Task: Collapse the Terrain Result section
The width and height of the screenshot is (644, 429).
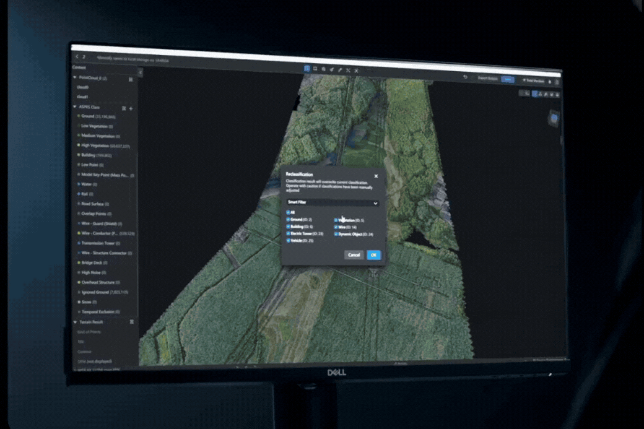Action: [x=75, y=322]
